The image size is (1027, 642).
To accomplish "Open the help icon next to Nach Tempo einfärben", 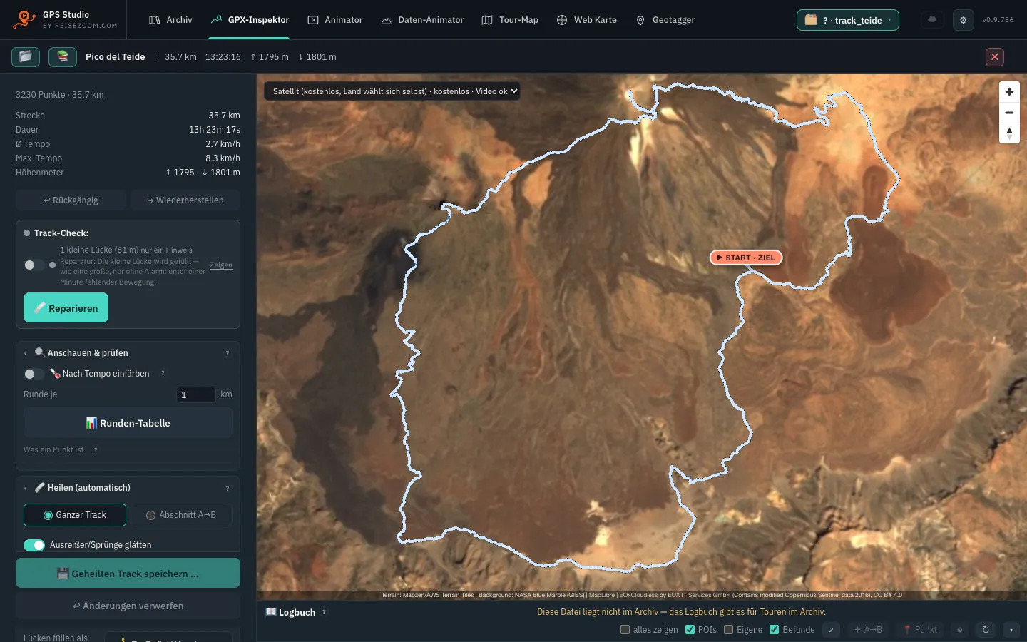I will tap(163, 373).
